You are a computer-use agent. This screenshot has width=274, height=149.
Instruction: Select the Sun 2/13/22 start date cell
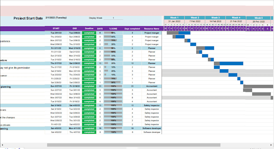pyautogui.click(x=56, y=56)
